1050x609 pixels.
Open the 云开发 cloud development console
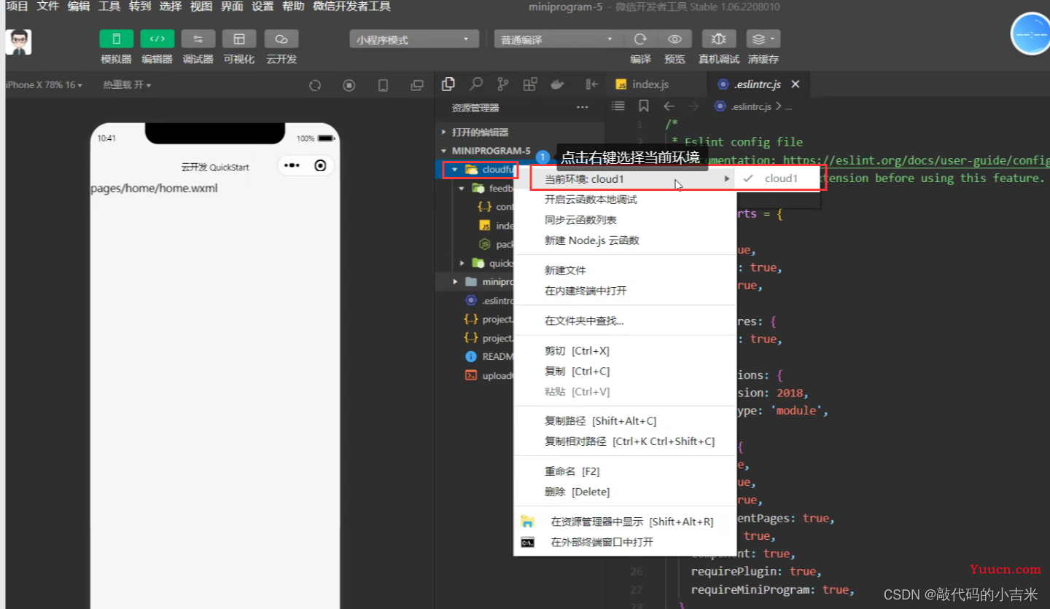coord(281,39)
